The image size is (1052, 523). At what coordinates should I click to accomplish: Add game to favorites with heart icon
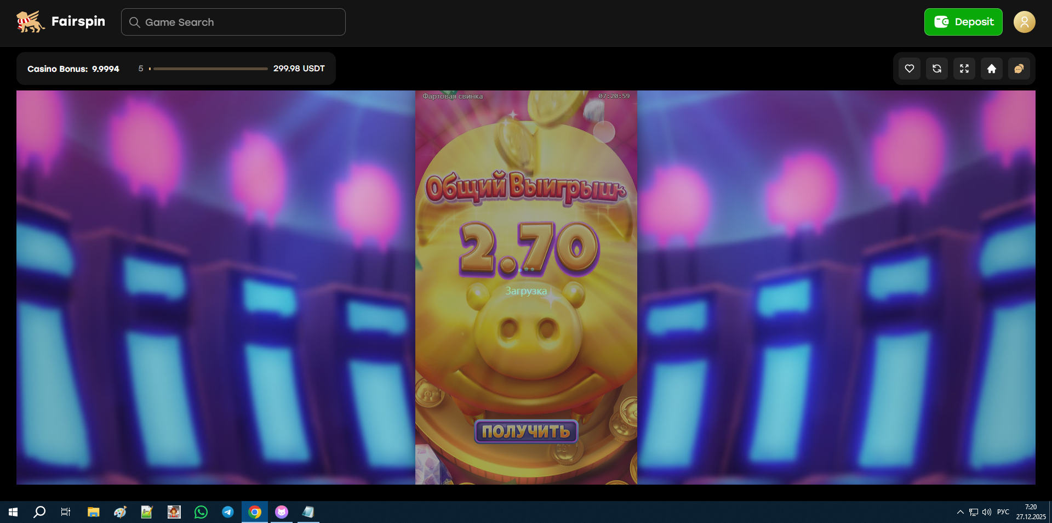click(x=909, y=69)
